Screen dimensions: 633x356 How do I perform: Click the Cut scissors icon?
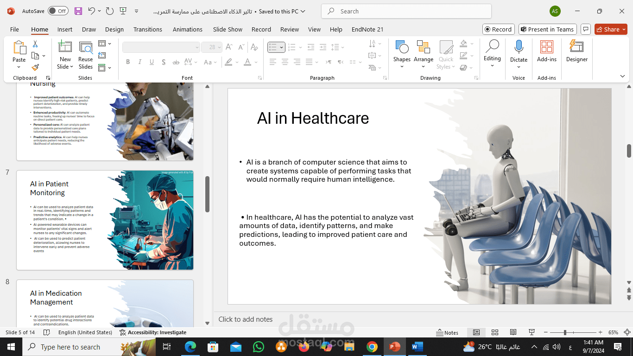pos(35,44)
